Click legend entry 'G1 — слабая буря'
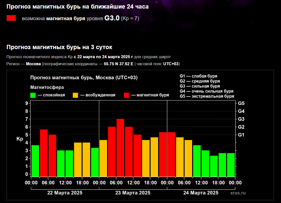 [x=198, y=76]
